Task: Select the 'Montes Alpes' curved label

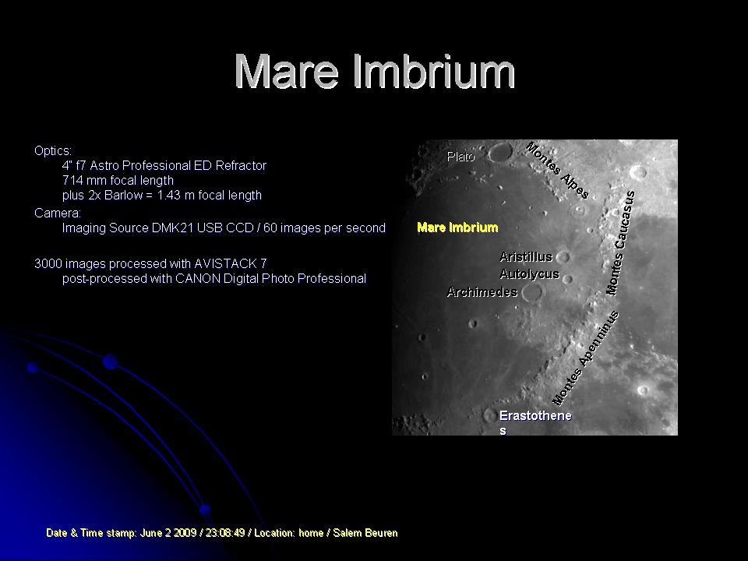Action: [x=558, y=170]
